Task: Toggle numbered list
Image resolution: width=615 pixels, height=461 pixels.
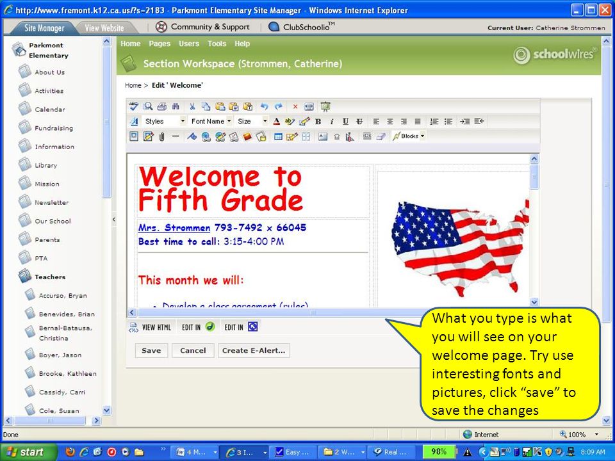Action: pos(434,122)
